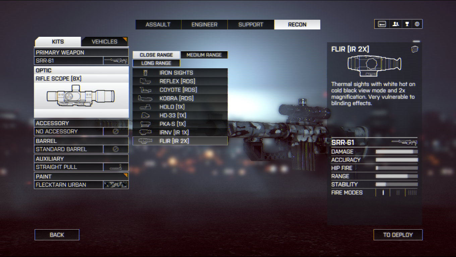Expand the Auxiliary slot
Viewport: 456px width, 257px height.
pos(81,163)
